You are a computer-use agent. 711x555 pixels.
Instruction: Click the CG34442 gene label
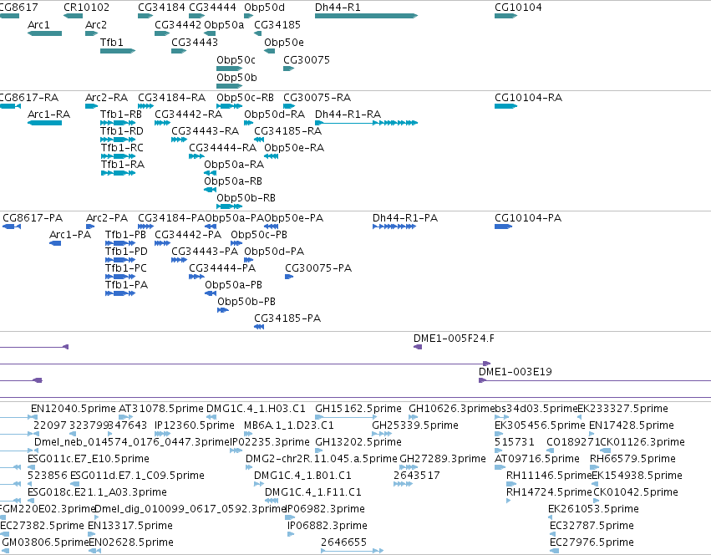[178, 25]
